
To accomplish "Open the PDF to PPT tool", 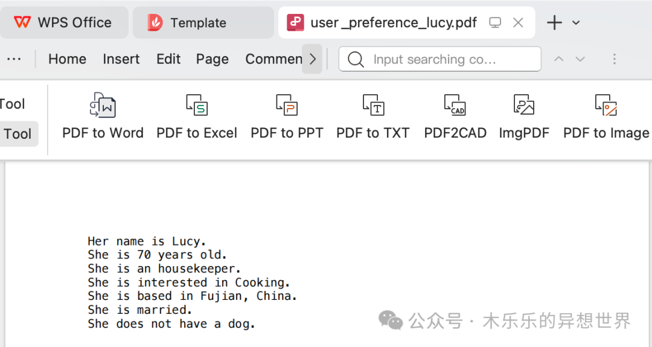I will (287, 106).
